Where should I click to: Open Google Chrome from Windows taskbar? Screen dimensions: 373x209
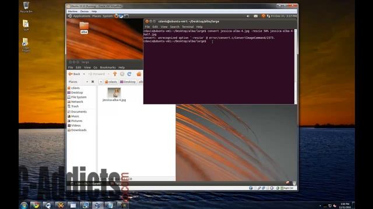[36, 205]
